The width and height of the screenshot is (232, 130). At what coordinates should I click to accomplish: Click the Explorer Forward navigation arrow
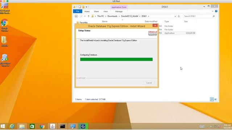(x=81, y=16)
